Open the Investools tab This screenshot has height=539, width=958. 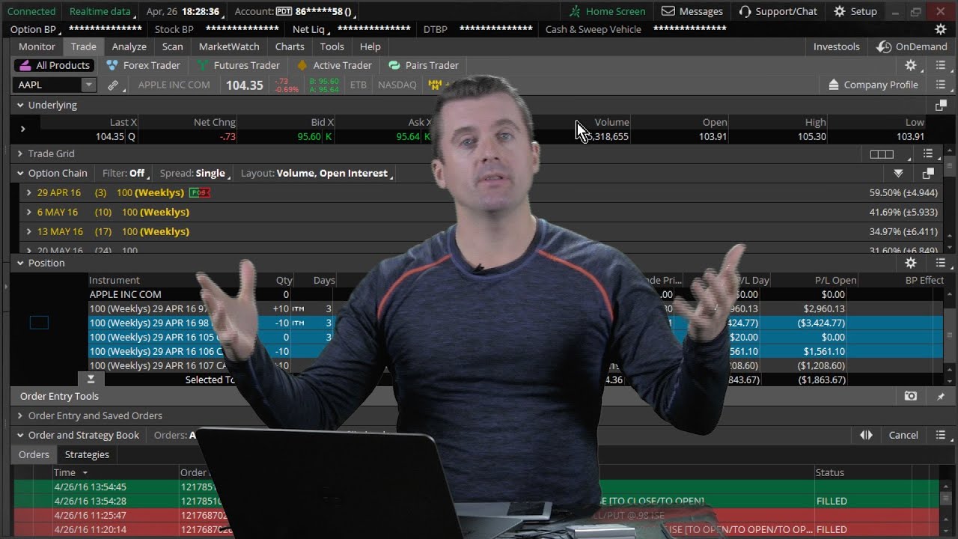[x=836, y=46]
